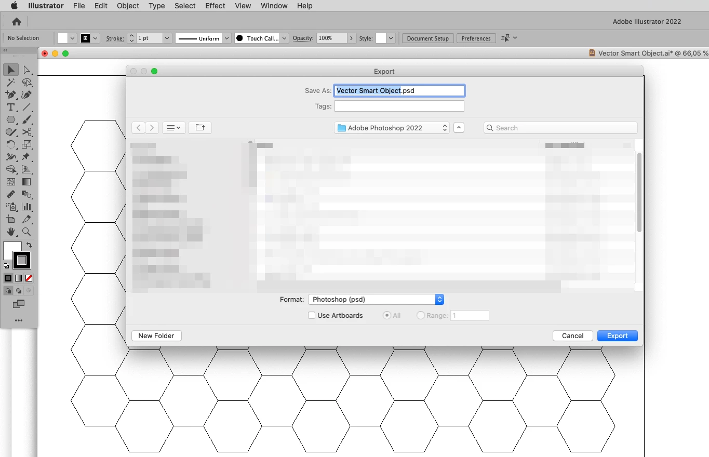Image resolution: width=709 pixels, height=457 pixels.
Task: Select the Blend tool
Action: (27, 194)
